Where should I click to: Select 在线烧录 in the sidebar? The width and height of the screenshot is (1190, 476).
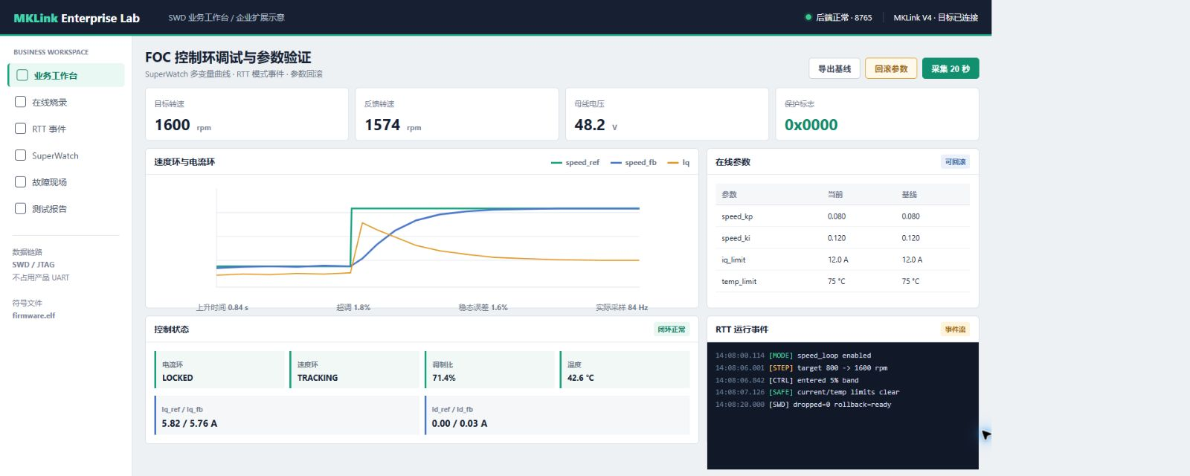click(66, 102)
